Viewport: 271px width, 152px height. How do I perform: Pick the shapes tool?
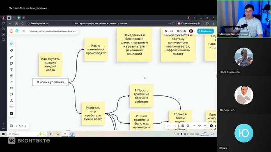11,76
